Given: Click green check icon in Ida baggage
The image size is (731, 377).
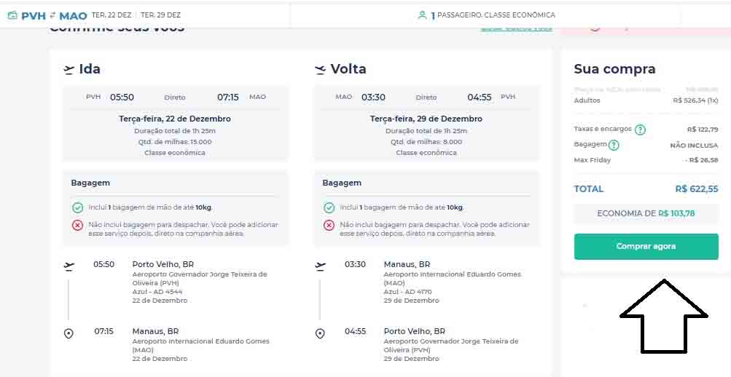Looking at the screenshot, I should click(x=77, y=207).
